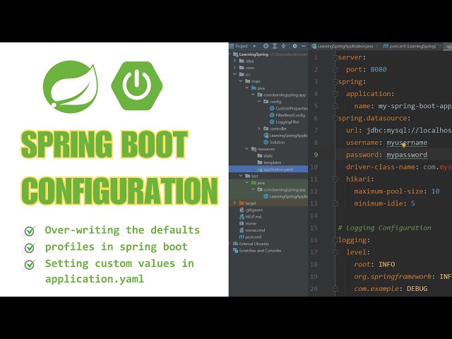This screenshot has width=452, height=339.
Task: Fold the spring block at line 3
Action: click(x=335, y=82)
